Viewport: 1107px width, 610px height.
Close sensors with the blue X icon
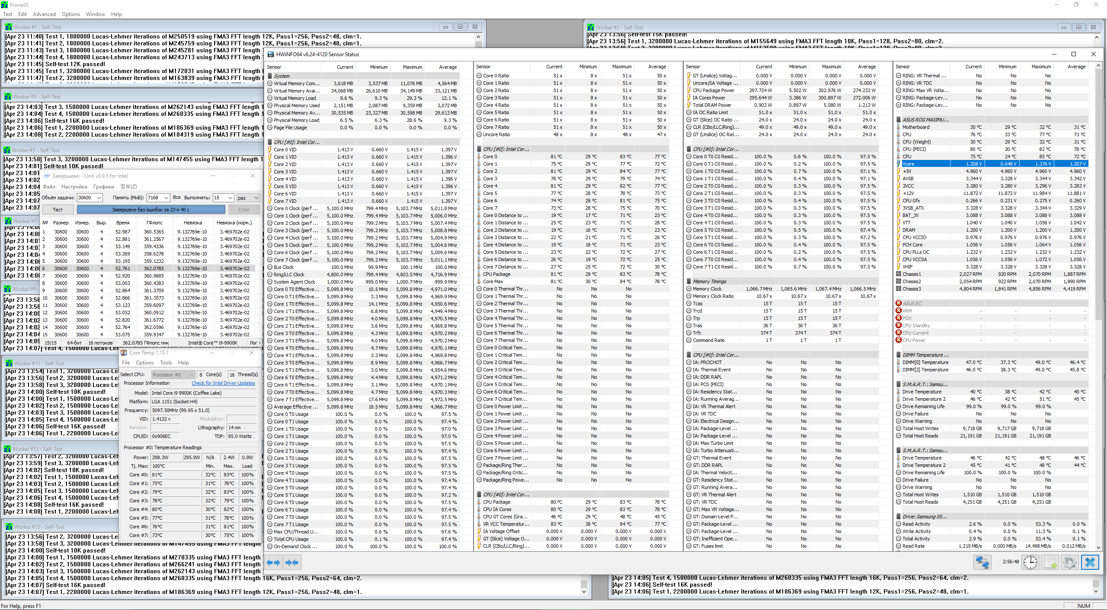click(x=1090, y=562)
